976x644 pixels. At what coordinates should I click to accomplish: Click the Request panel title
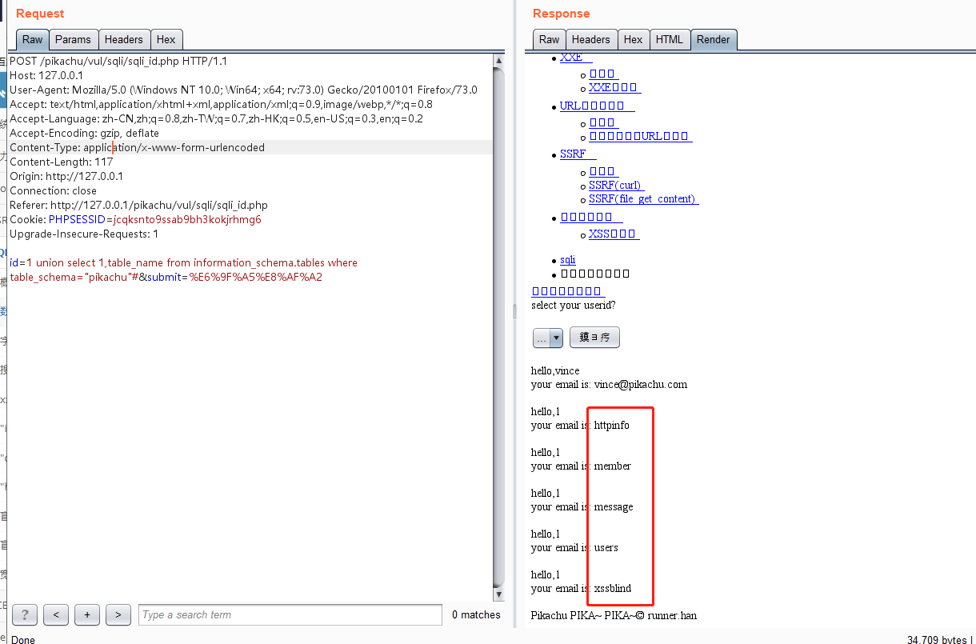[40, 14]
